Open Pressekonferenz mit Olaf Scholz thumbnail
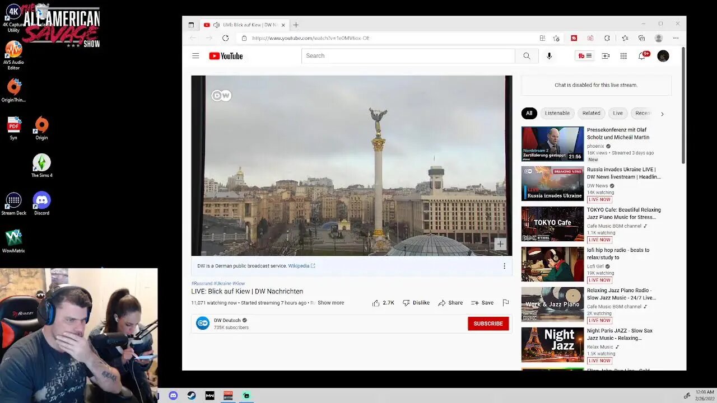The width and height of the screenshot is (717, 403). coord(552,144)
